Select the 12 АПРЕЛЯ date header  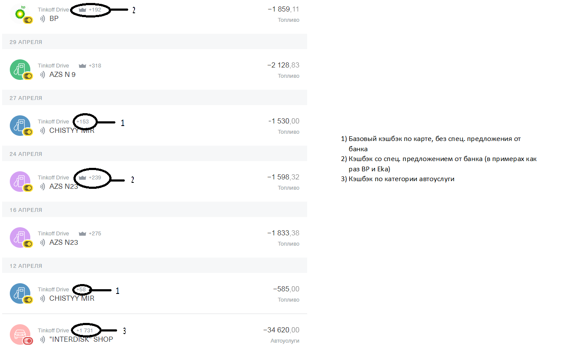26,266
